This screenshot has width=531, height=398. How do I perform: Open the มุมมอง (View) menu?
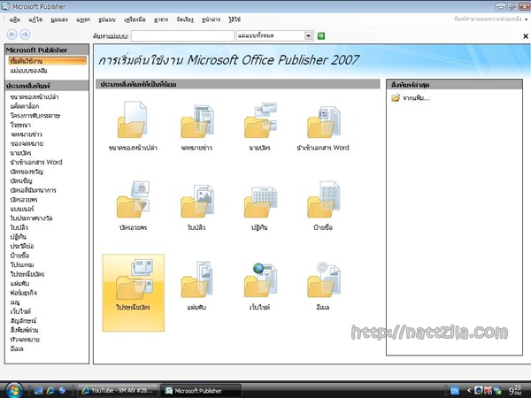point(59,19)
